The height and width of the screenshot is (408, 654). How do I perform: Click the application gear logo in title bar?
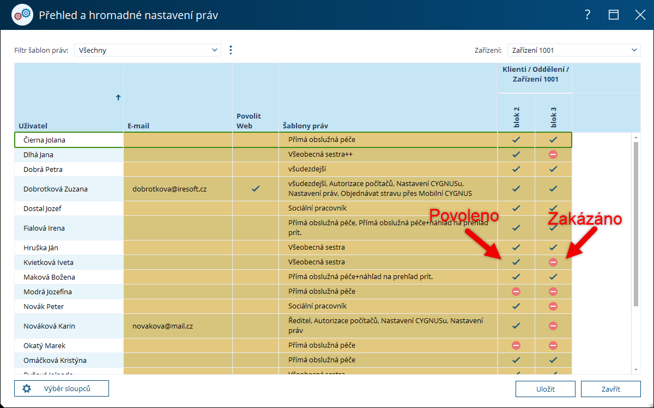click(x=22, y=15)
